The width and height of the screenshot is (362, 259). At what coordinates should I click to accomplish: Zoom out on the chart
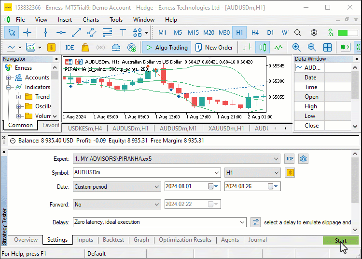(312, 48)
